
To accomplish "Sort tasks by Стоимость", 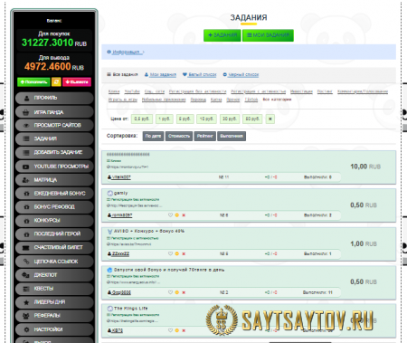I will 179,136.
